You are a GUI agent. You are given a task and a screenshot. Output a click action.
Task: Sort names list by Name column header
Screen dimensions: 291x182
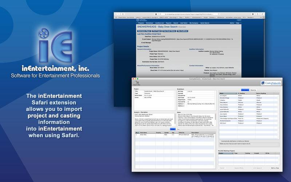(x=228, y=94)
